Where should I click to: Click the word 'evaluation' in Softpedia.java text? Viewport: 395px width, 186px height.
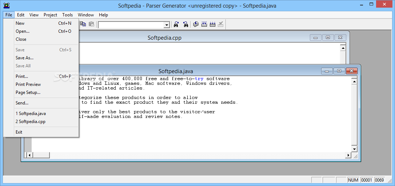(116, 116)
